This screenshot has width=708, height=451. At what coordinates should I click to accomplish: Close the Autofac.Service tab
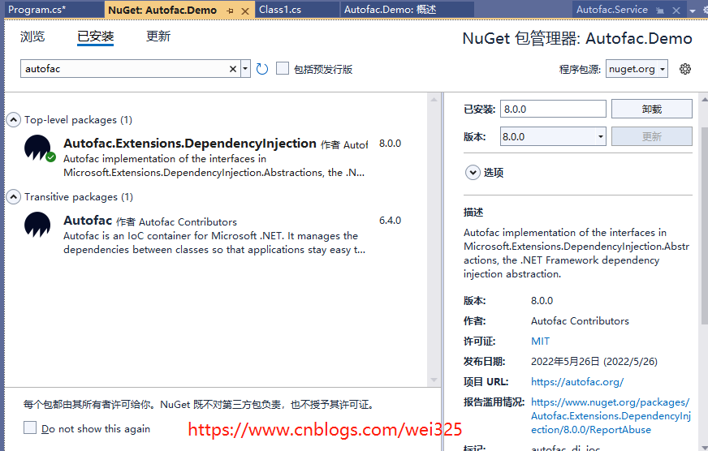coord(676,11)
